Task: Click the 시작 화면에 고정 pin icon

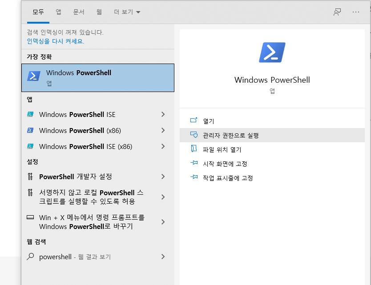Action: 194,163
